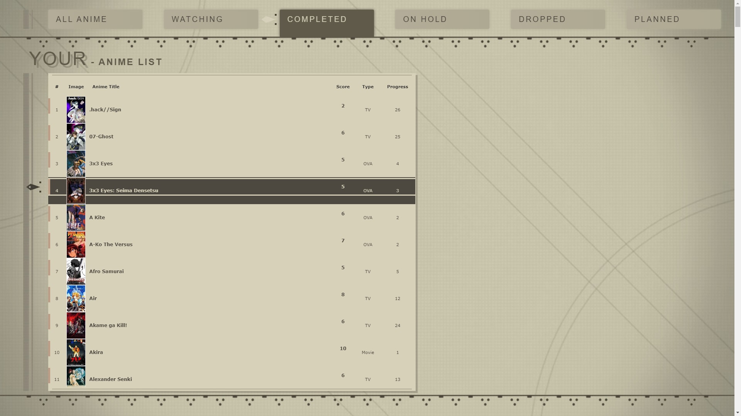The image size is (741, 416).
Task: Open the Alexander Senki title link
Action: 110,379
